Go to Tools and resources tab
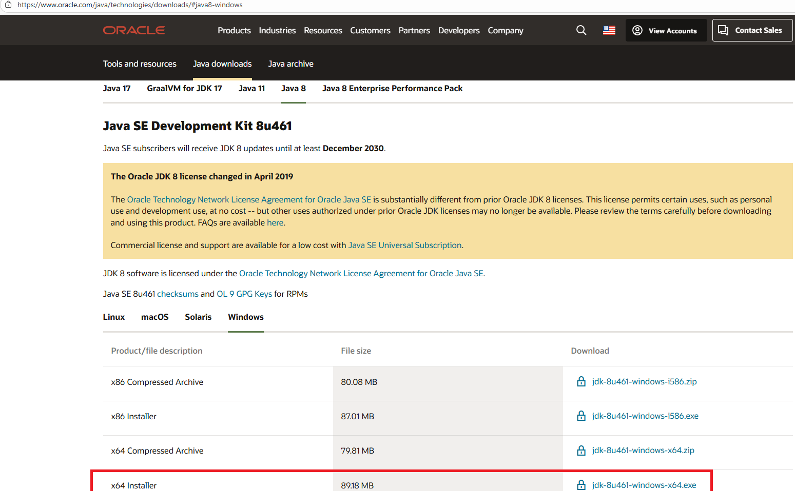 click(x=140, y=64)
